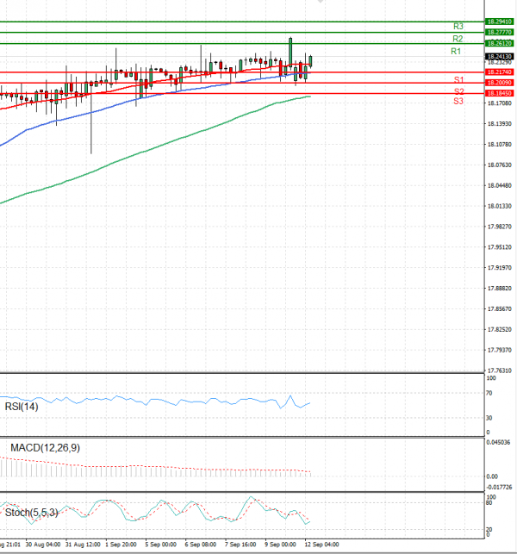Screen dimensions: 517x554
Task: Select the black current price tag 18.24130
Action: point(499,57)
